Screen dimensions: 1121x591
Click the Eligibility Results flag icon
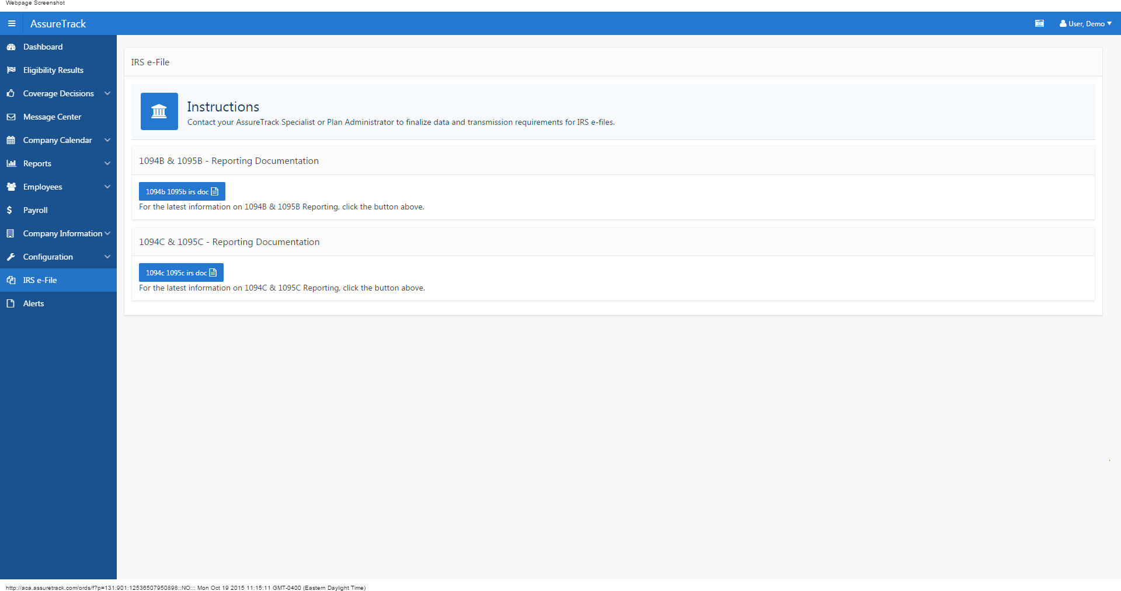click(x=11, y=71)
